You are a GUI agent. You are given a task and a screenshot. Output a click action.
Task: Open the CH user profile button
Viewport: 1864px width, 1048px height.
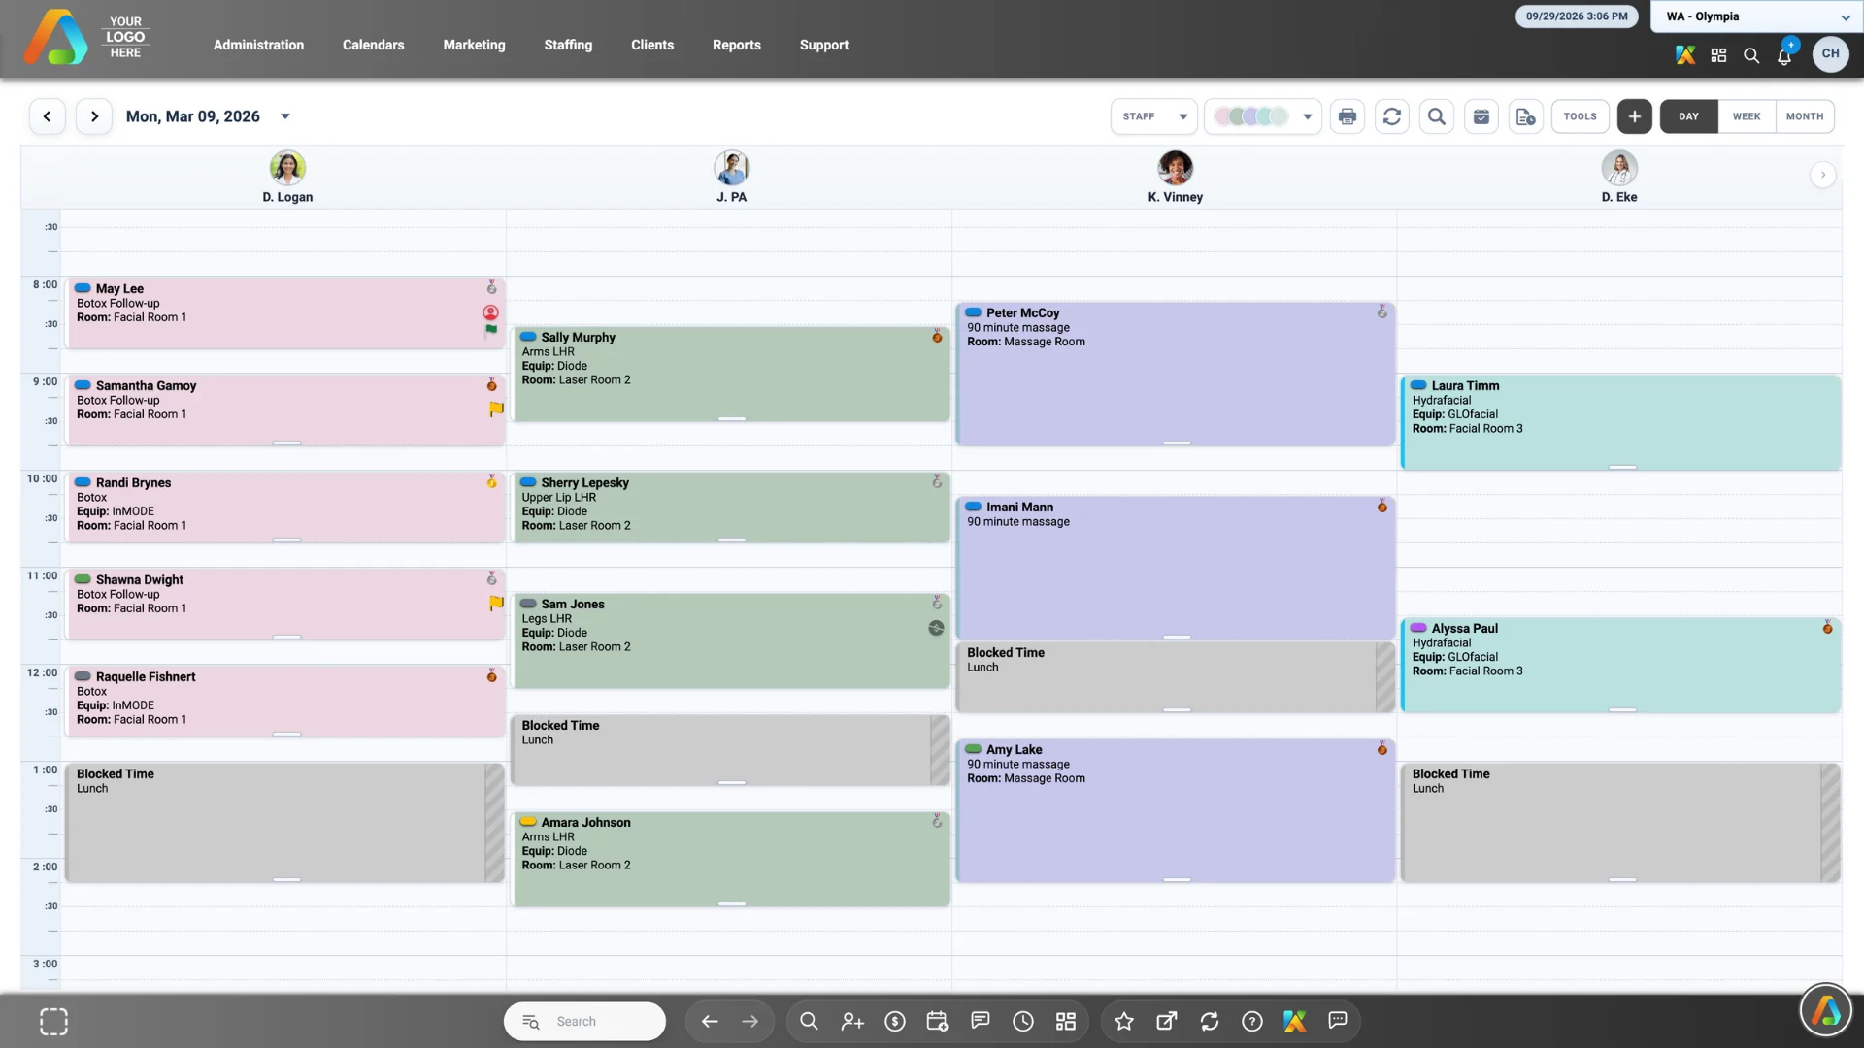coord(1830,53)
